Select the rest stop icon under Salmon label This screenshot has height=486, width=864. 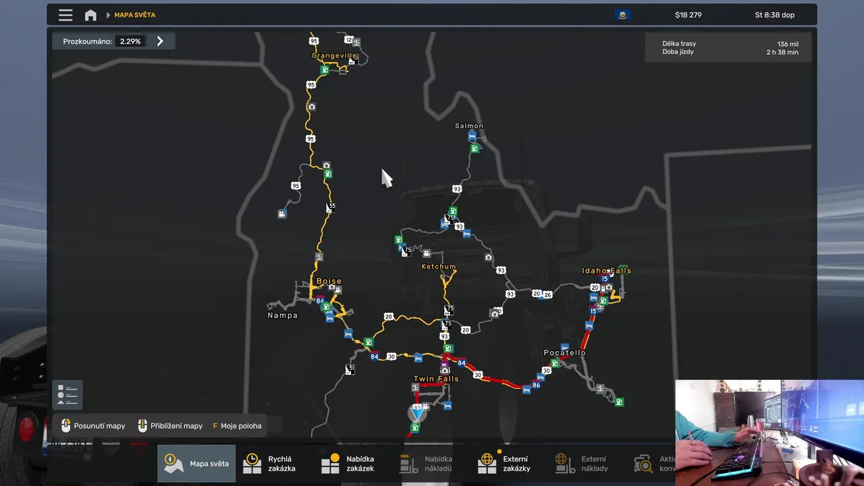(472, 136)
